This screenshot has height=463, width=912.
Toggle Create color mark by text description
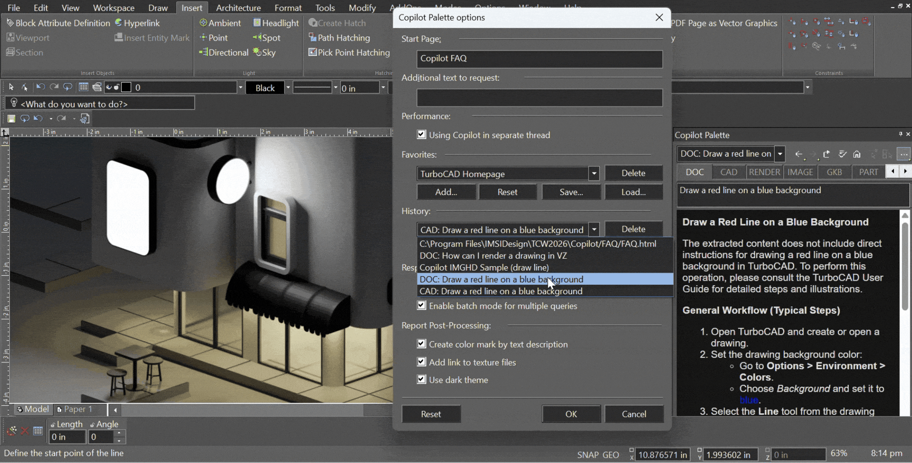point(421,343)
